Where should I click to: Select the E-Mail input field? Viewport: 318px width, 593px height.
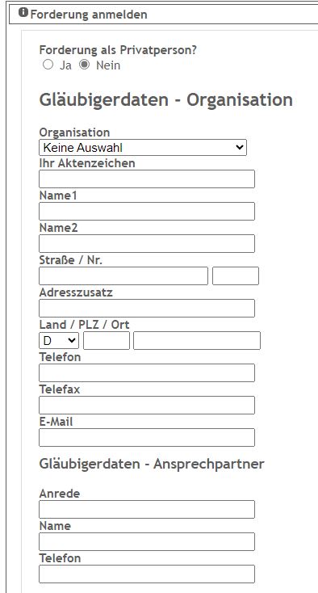click(x=147, y=438)
